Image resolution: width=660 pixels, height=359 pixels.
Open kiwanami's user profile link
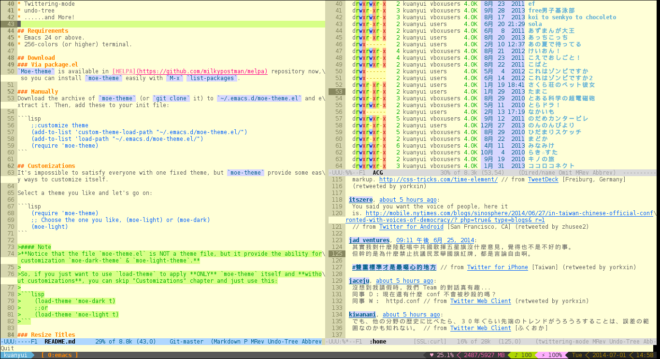pyautogui.click(x=362, y=315)
